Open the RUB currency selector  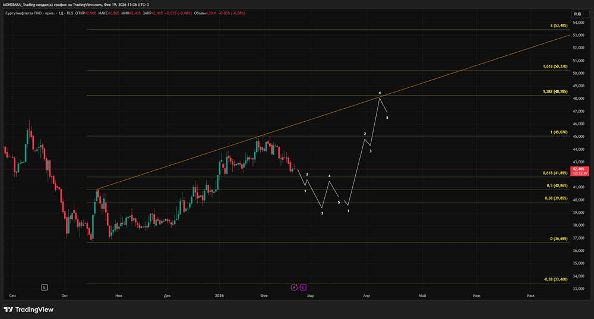click(x=580, y=14)
